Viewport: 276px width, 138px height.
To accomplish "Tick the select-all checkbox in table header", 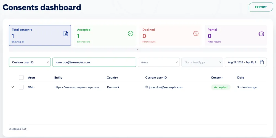I will click(21, 77).
